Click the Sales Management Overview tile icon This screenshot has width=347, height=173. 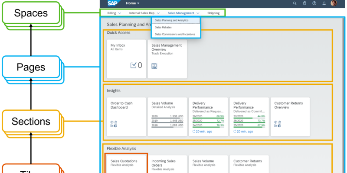(x=154, y=66)
